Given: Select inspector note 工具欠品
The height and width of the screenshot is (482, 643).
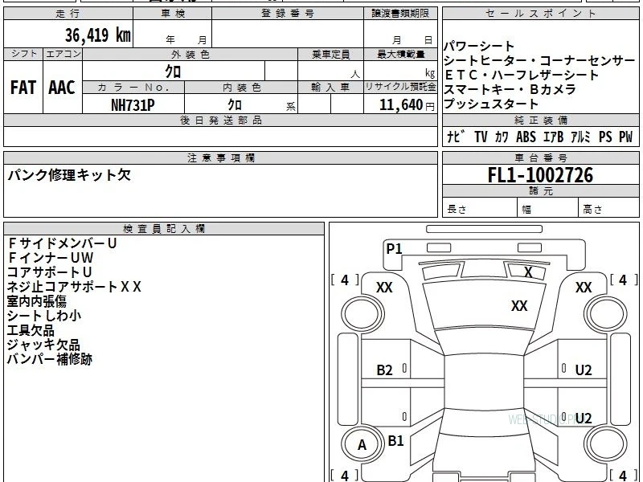Looking at the screenshot, I should coord(31,330).
